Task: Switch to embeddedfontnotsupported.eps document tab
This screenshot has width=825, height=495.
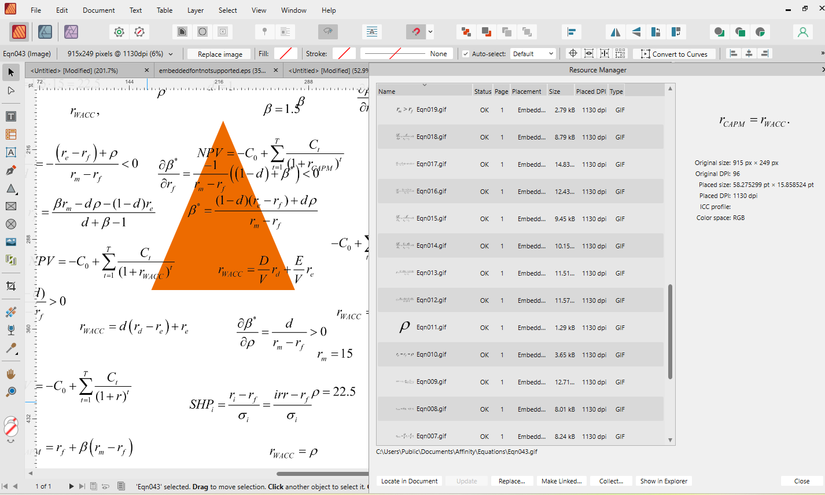Action: 212,71
